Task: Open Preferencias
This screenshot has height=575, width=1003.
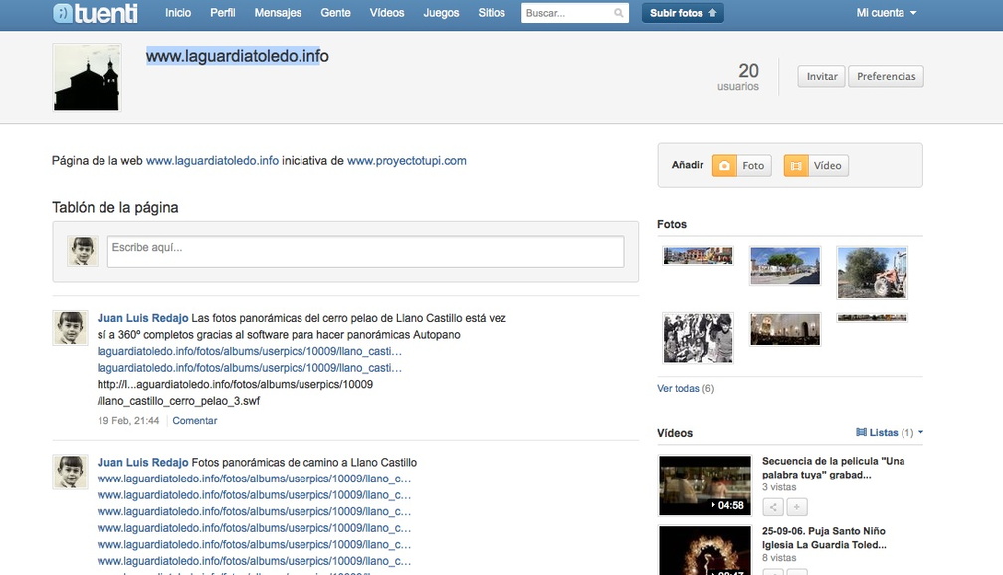Action: coord(886,77)
